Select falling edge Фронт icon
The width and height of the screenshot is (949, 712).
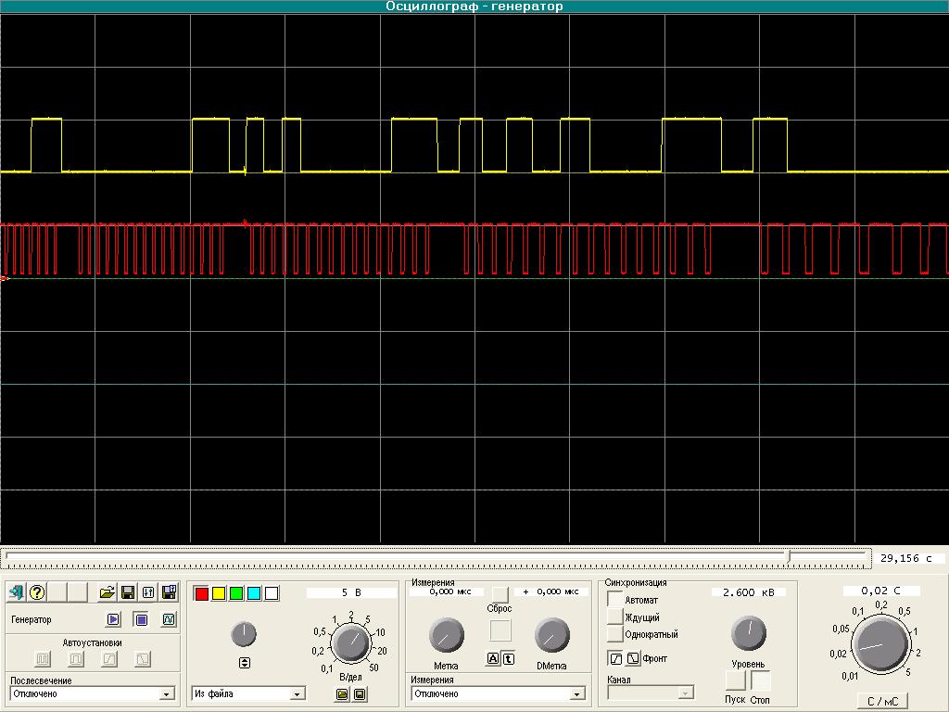point(632,658)
